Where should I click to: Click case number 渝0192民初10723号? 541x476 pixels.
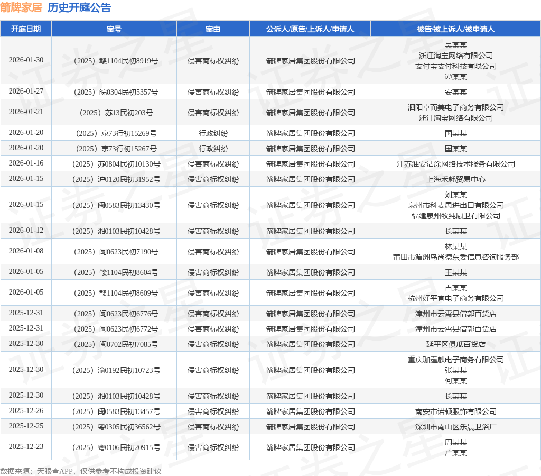click(116, 370)
